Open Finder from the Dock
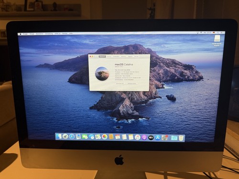 59,137
